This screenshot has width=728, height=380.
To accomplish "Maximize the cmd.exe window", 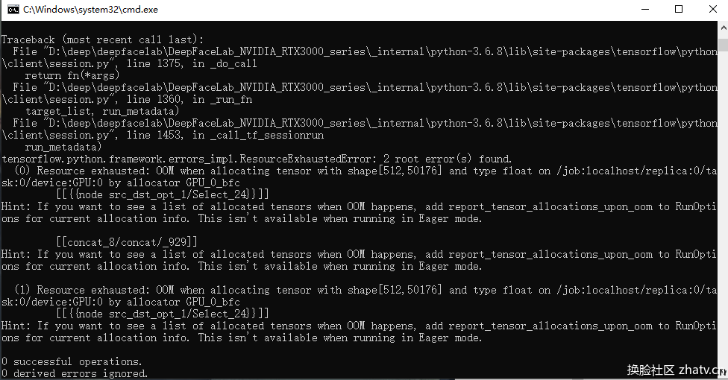I will click(679, 9).
